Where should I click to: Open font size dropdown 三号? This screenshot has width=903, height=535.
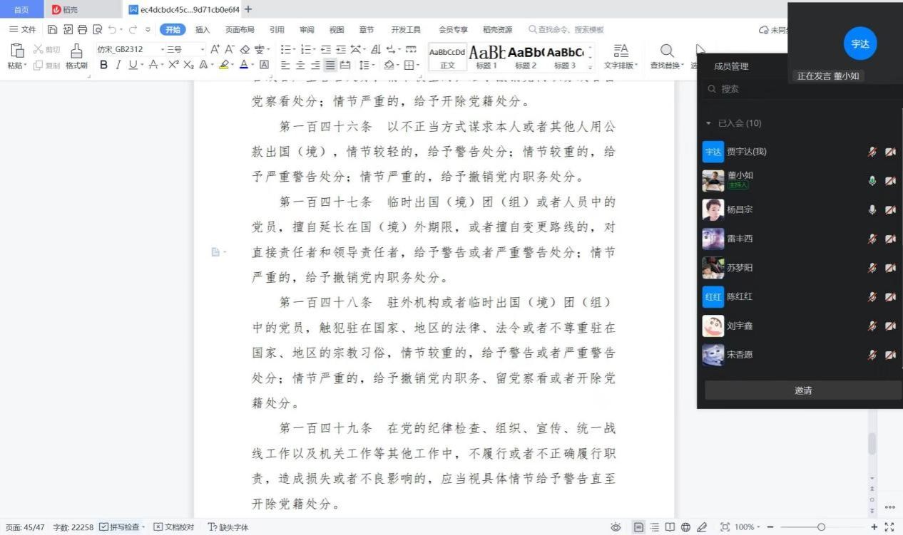point(203,49)
